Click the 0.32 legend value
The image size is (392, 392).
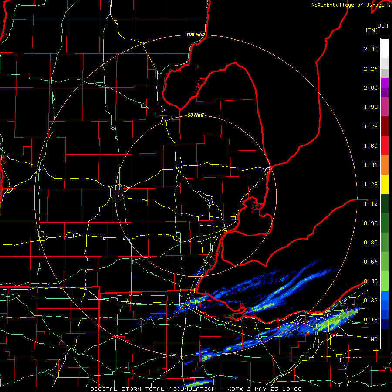pos(371,301)
